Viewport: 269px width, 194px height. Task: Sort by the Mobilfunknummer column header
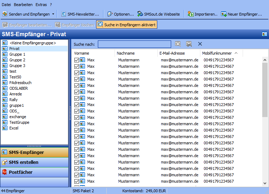217,53
